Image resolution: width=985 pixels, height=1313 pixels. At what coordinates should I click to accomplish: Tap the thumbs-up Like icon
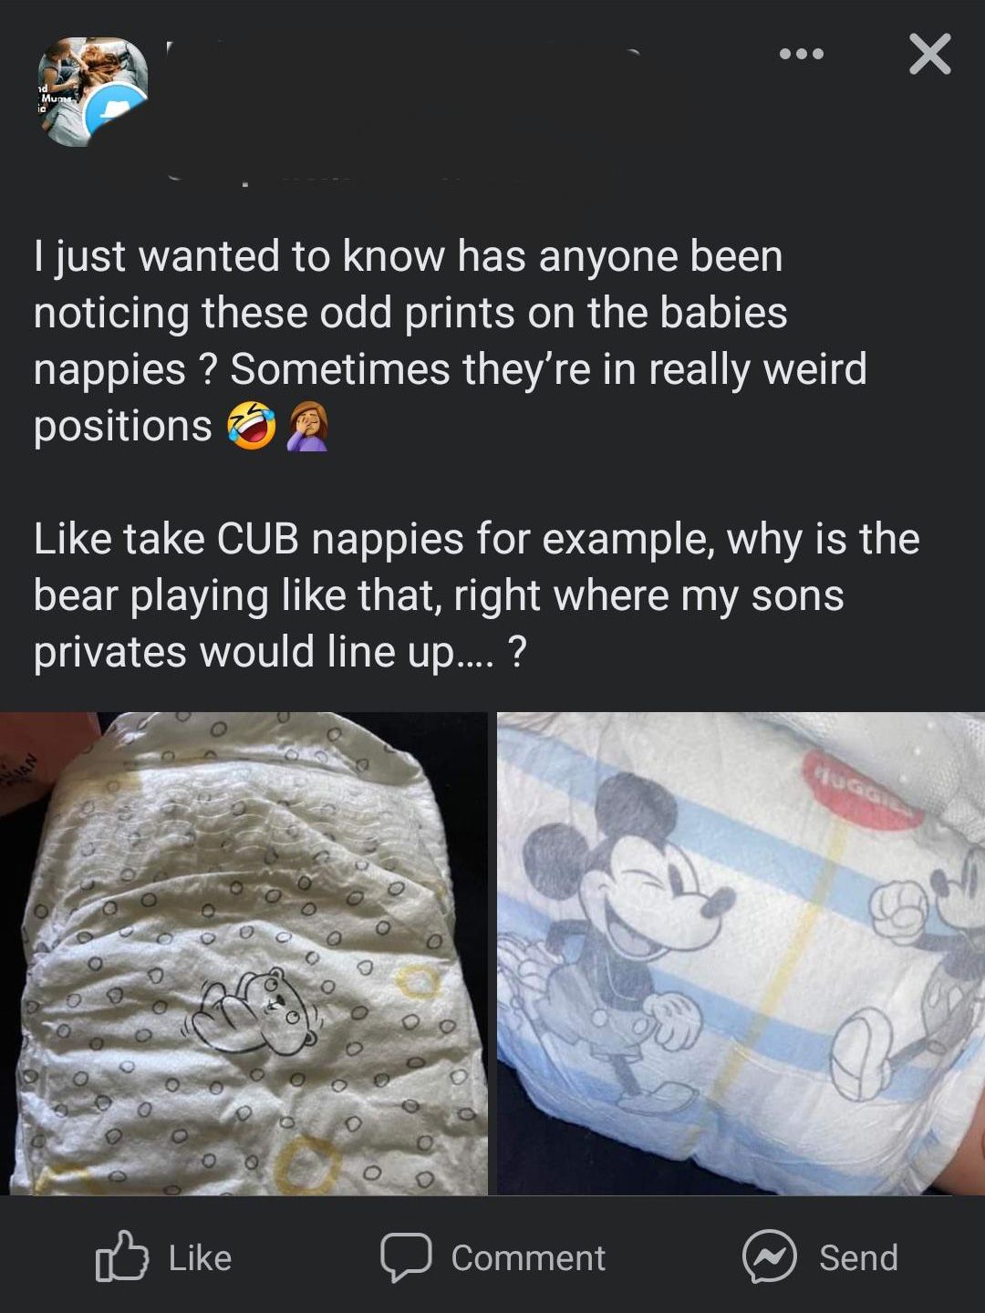[x=121, y=1256]
